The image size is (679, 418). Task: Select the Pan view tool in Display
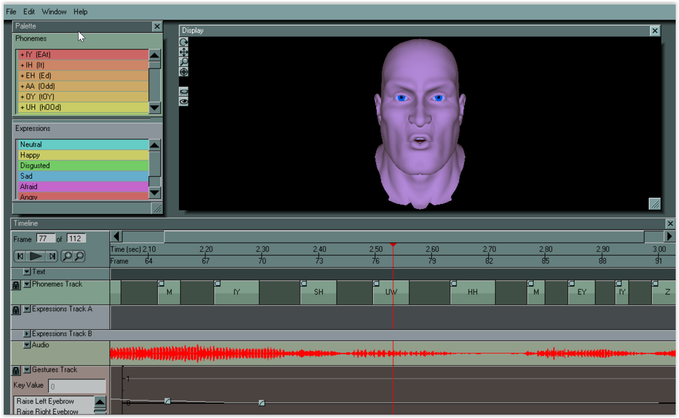tap(183, 52)
